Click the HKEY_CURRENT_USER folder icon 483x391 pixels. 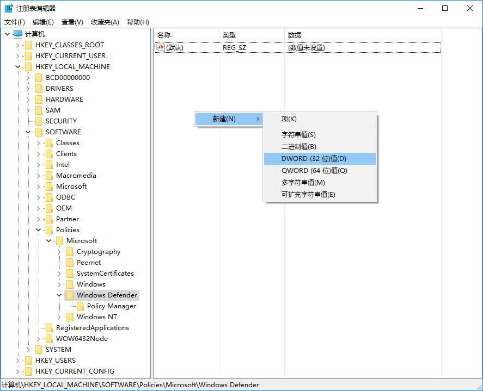(x=29, y=56)
